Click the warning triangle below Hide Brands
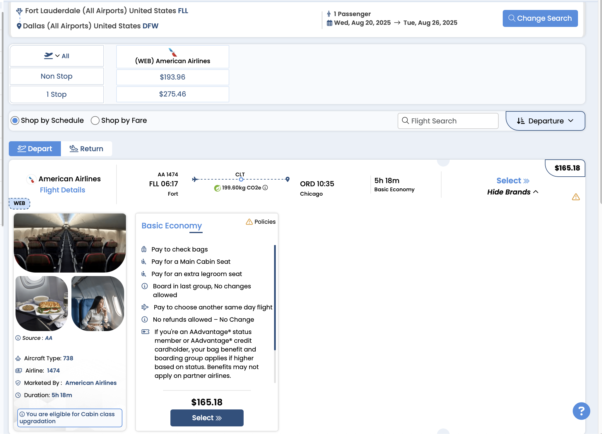 point(576,197)
